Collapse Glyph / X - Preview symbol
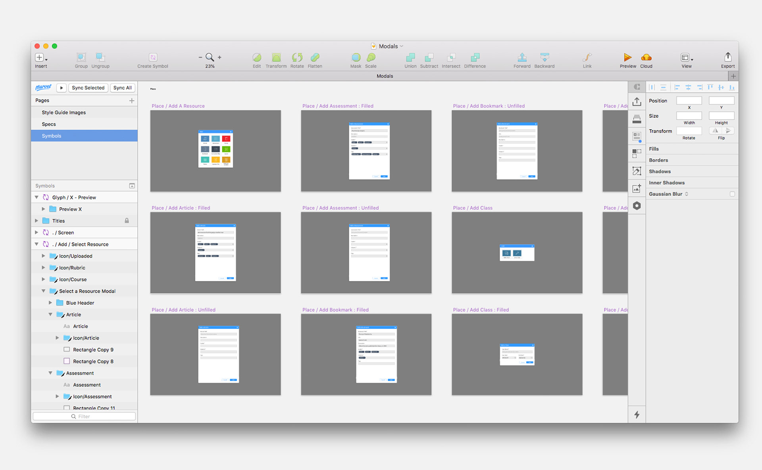This screenshot has height=470, width=762. tap(37, 197)
